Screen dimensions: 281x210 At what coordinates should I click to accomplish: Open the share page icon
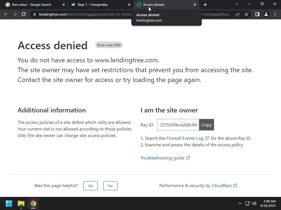pyautogui.click(x=238, y=14)
